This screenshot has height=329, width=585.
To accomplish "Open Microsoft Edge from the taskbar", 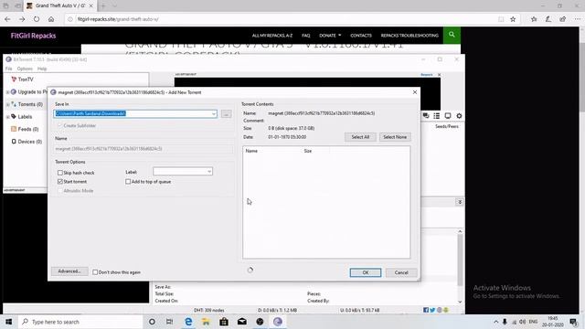I will click(188, 322).
